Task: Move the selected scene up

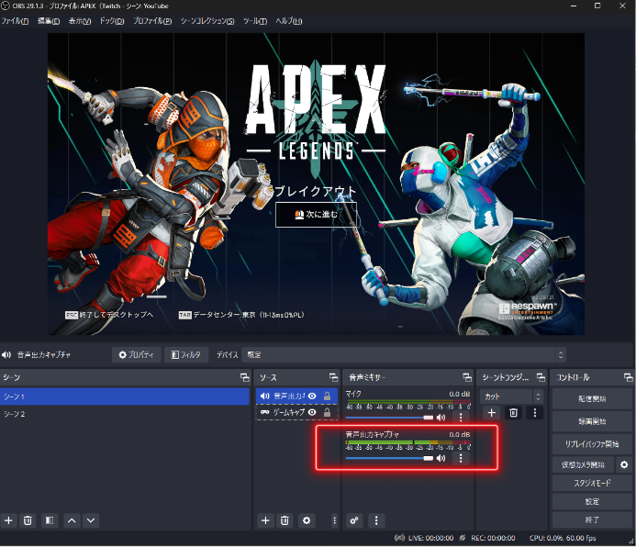Action: (x=72, y=520)
